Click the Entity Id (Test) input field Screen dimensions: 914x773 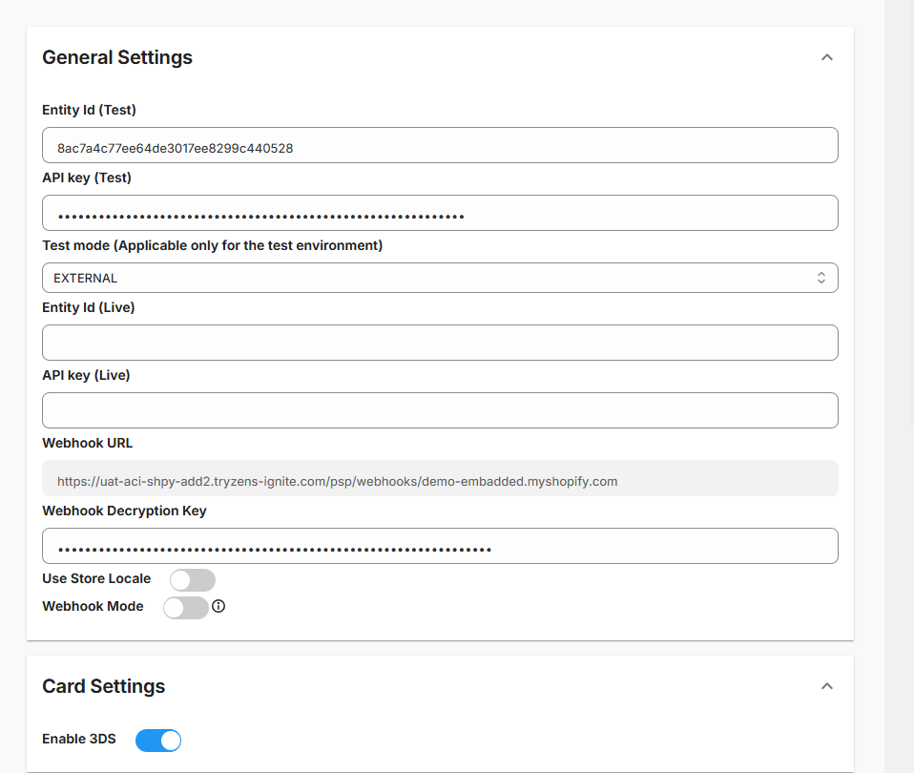point(440,145)
